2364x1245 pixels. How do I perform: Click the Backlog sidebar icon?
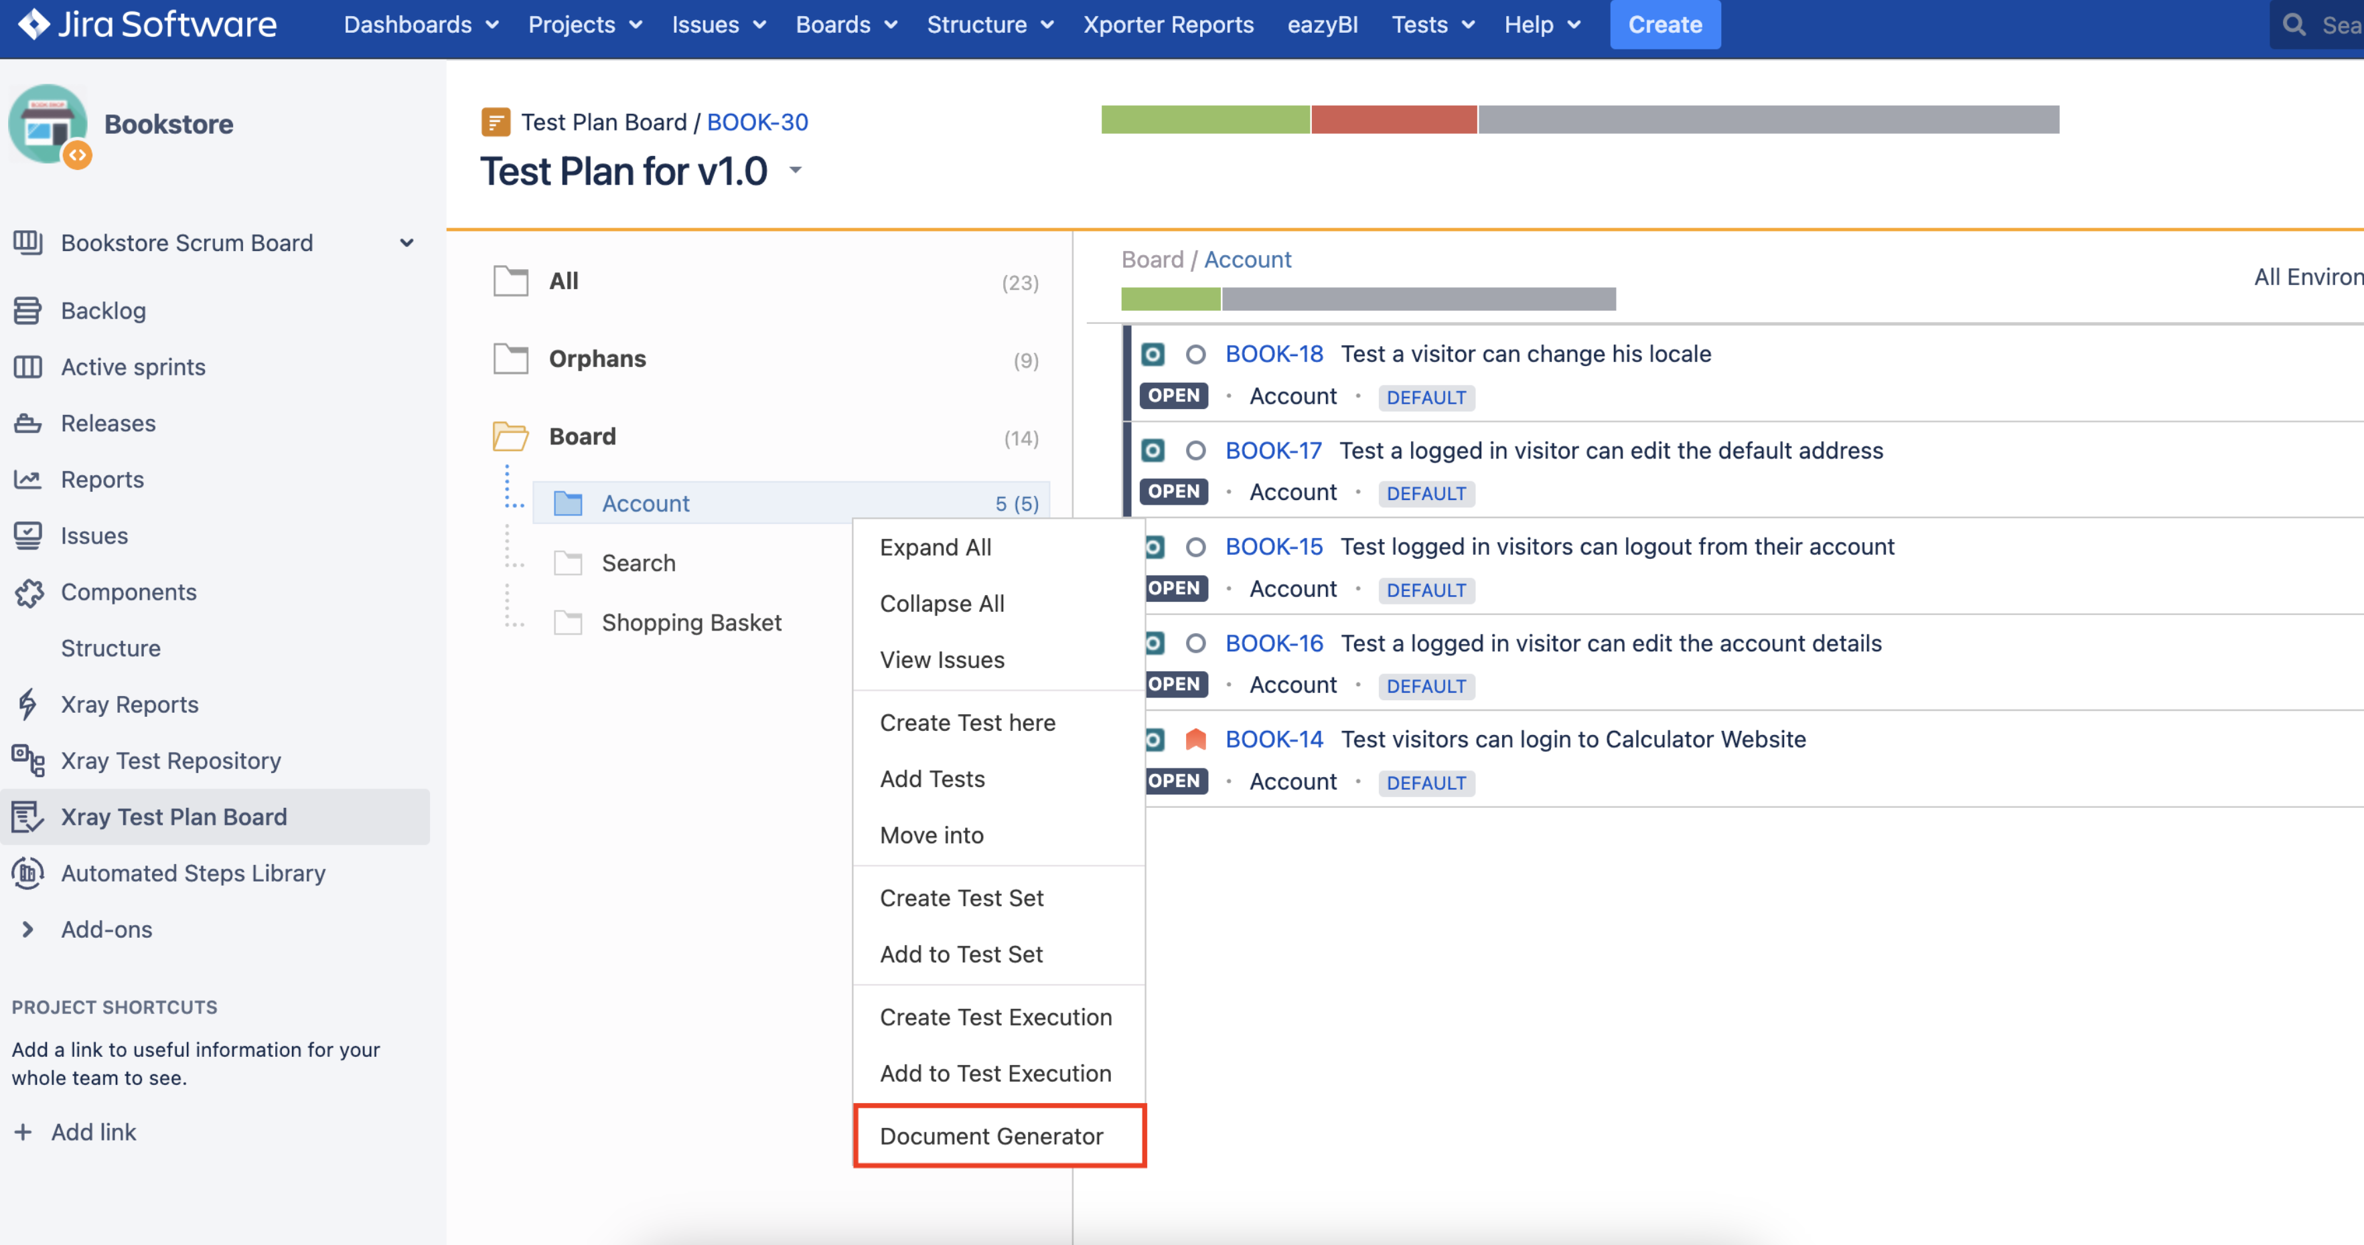(x=27, y=310)
